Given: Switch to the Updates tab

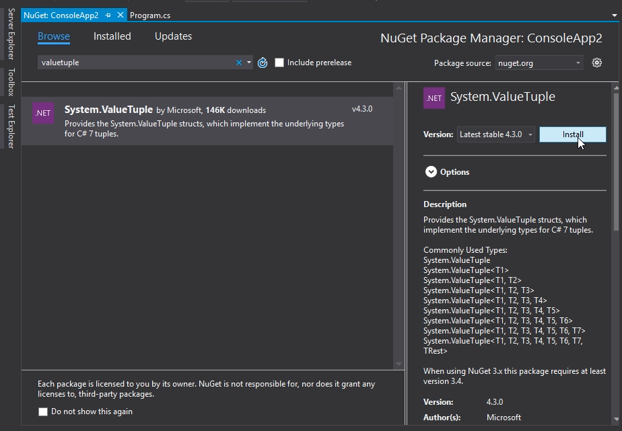Looking at the screenshot, I should click(x=174, y=36).
